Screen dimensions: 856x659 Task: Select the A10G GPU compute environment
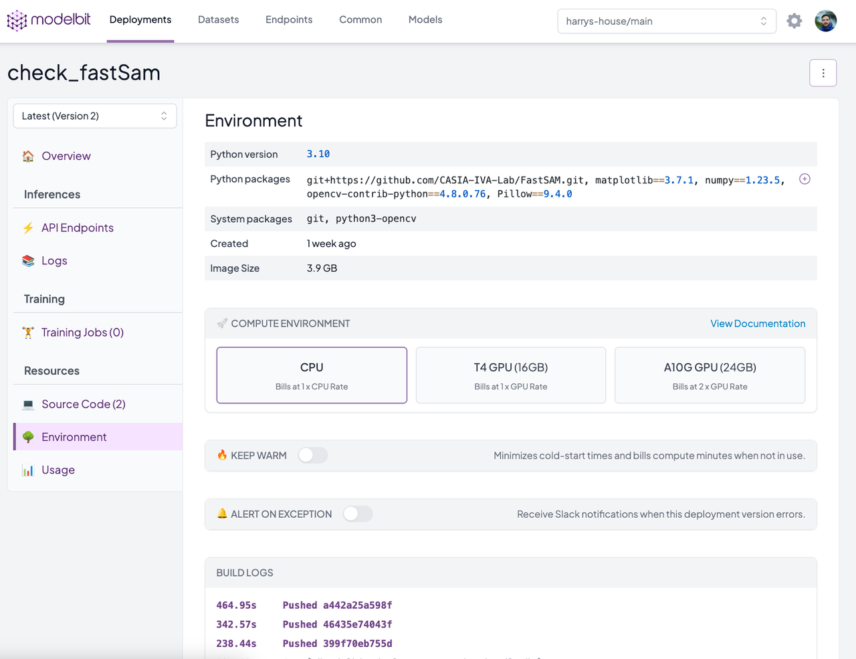(710, 375)
